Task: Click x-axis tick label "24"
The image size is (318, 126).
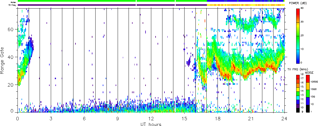Action: [x=284, y=118]
